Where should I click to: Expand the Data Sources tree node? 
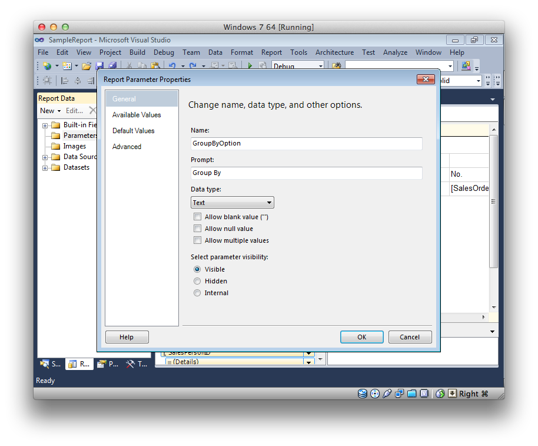coord(45,157)
